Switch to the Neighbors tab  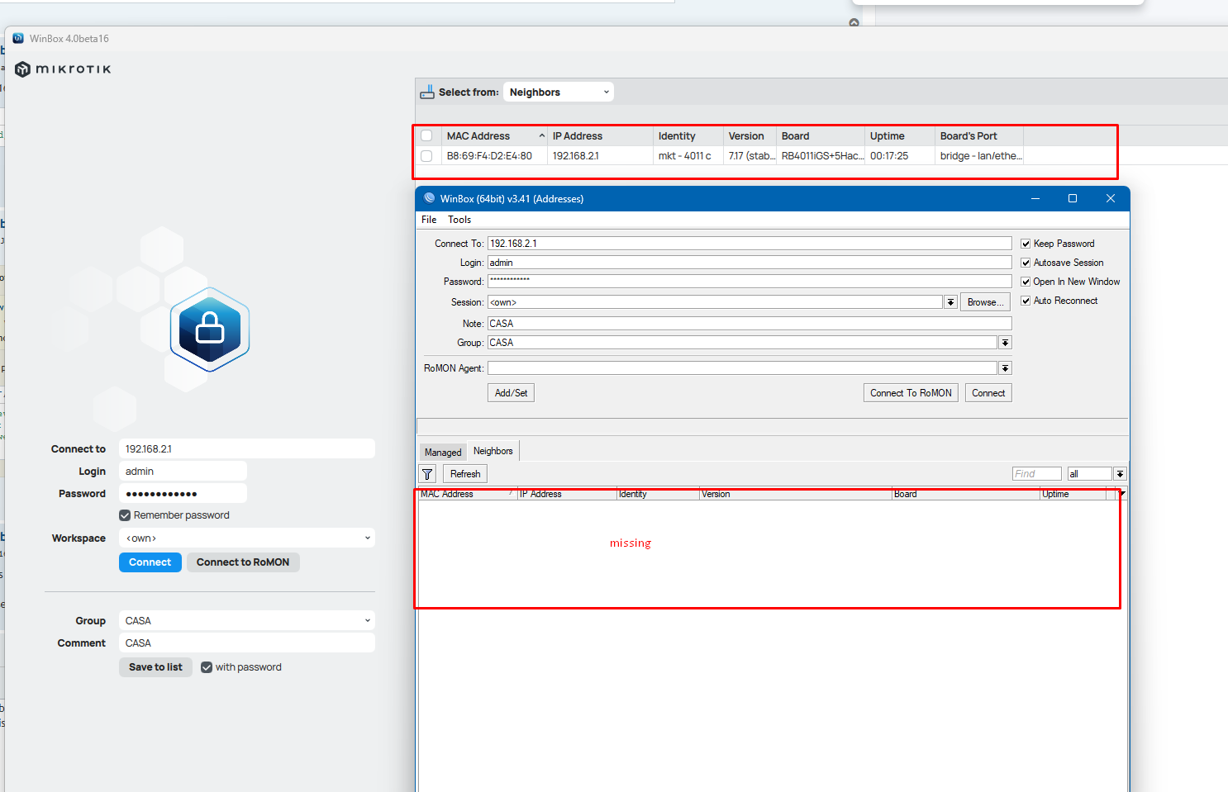(493, 451)
